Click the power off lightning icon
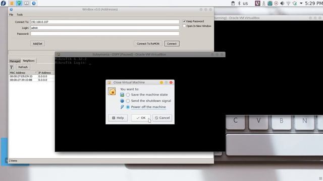 coord(122,107)
